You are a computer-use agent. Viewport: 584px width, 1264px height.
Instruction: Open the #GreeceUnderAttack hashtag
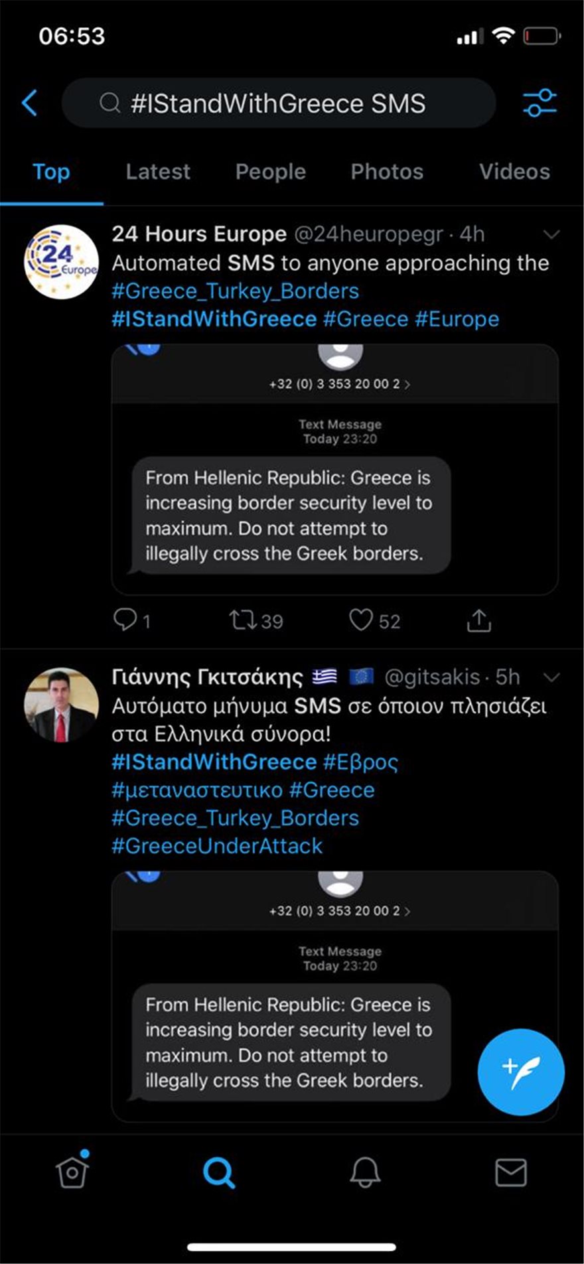pyautogui.click(x=217, y=846)
